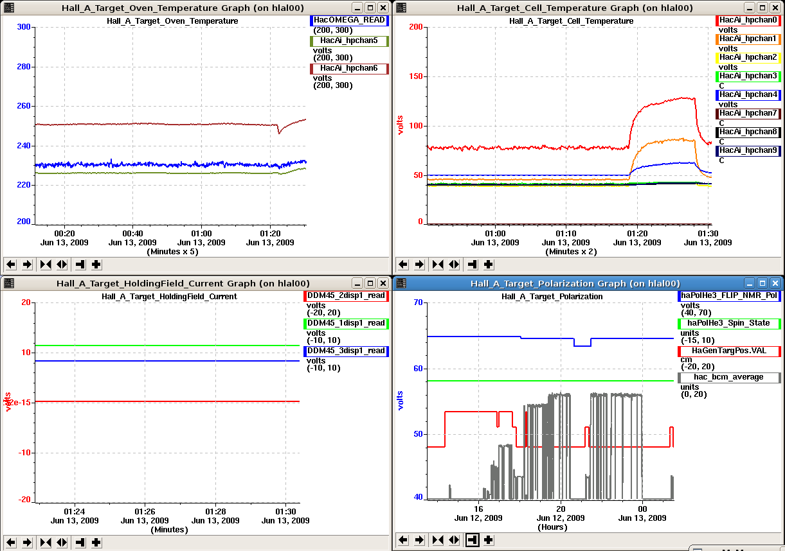Click the Hall_A_Target_Cell_Temperature plot title
The width and height of the screenshot is (785, 551).
[571, 21]
